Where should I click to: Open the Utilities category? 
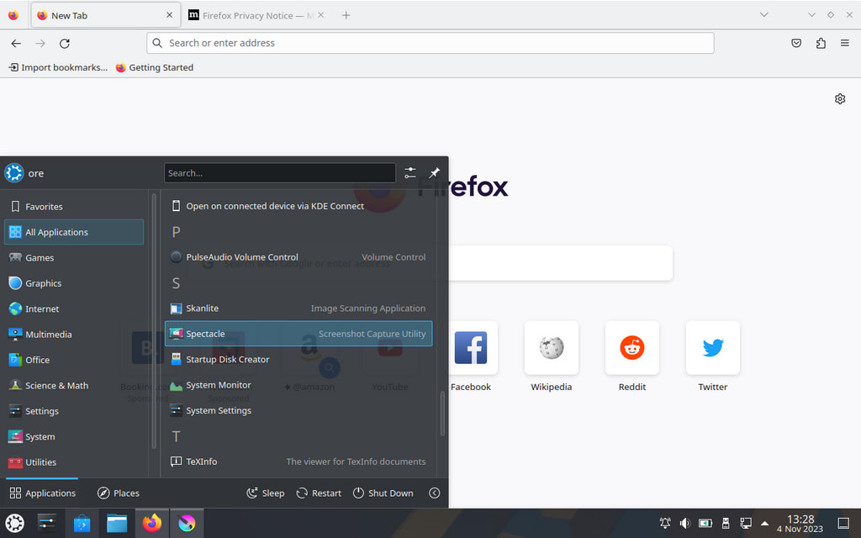74,462
